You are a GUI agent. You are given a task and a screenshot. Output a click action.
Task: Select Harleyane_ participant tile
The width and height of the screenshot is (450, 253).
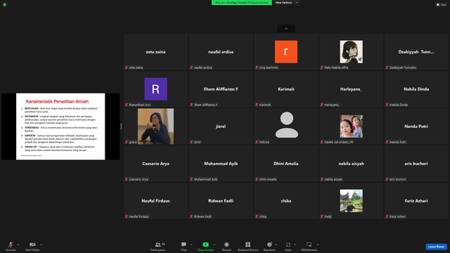coord(352,89)
